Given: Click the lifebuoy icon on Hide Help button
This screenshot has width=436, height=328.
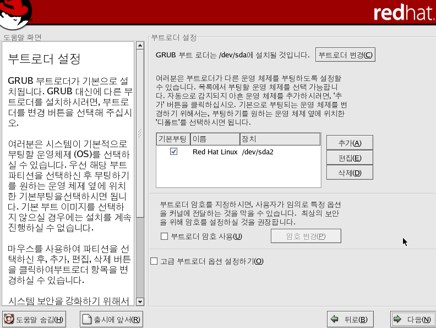Looking at the screenshot, I should (x=9, y=319).
